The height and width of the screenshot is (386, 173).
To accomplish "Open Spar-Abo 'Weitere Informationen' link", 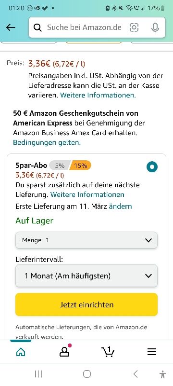I will click(x=87, y=195).
